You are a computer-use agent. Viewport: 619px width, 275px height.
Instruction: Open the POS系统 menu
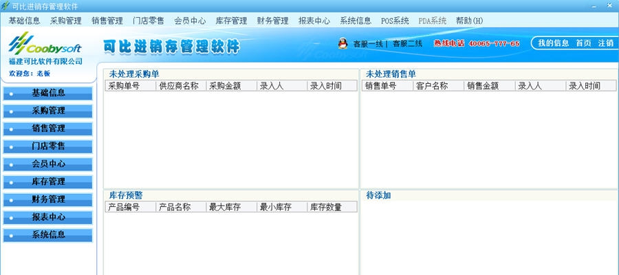[x=395, y=21]
